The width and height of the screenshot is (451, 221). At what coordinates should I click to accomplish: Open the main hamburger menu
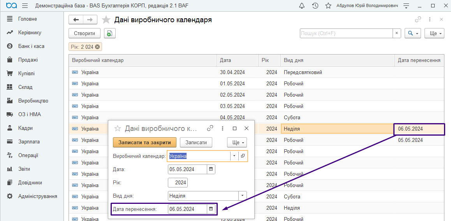[x=25, y=6]
